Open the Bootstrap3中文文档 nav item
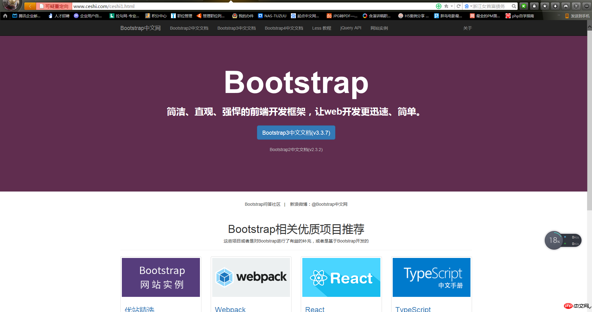 (237, 28)
